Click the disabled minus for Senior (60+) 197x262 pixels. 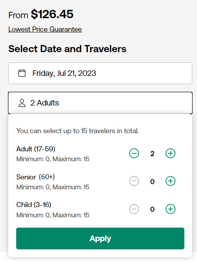point(134,181)
